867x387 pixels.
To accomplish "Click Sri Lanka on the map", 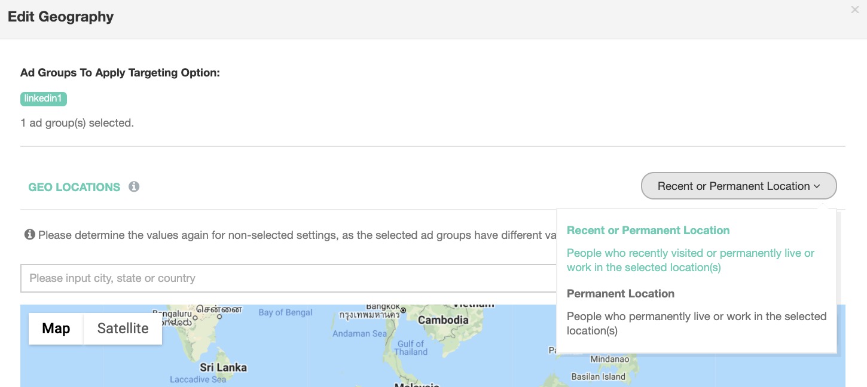I will click(x=223, y=367).
